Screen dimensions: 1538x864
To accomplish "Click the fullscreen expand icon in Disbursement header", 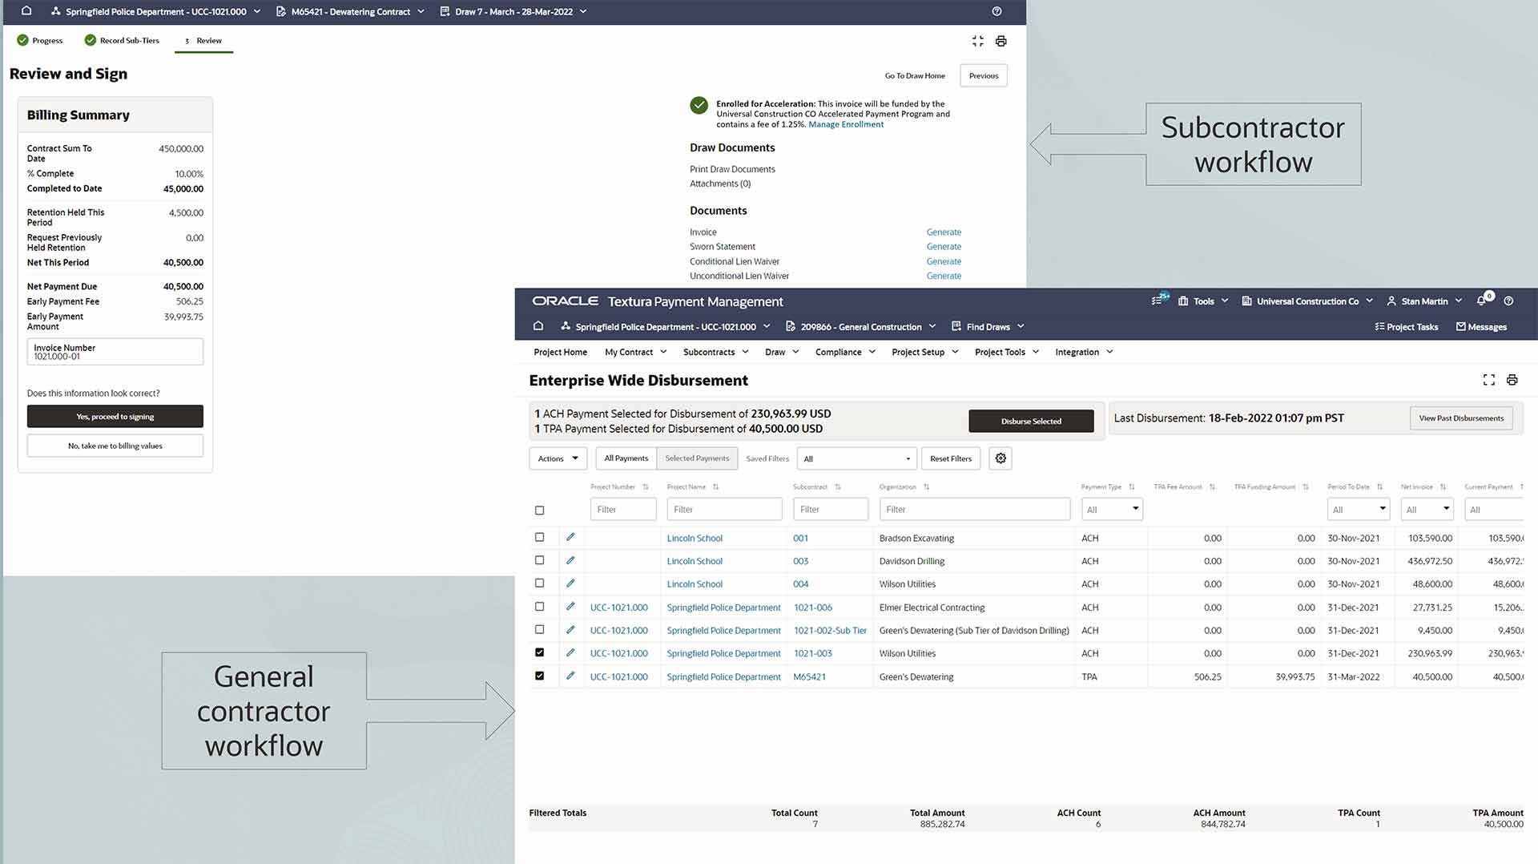I will pos(1488,380).
